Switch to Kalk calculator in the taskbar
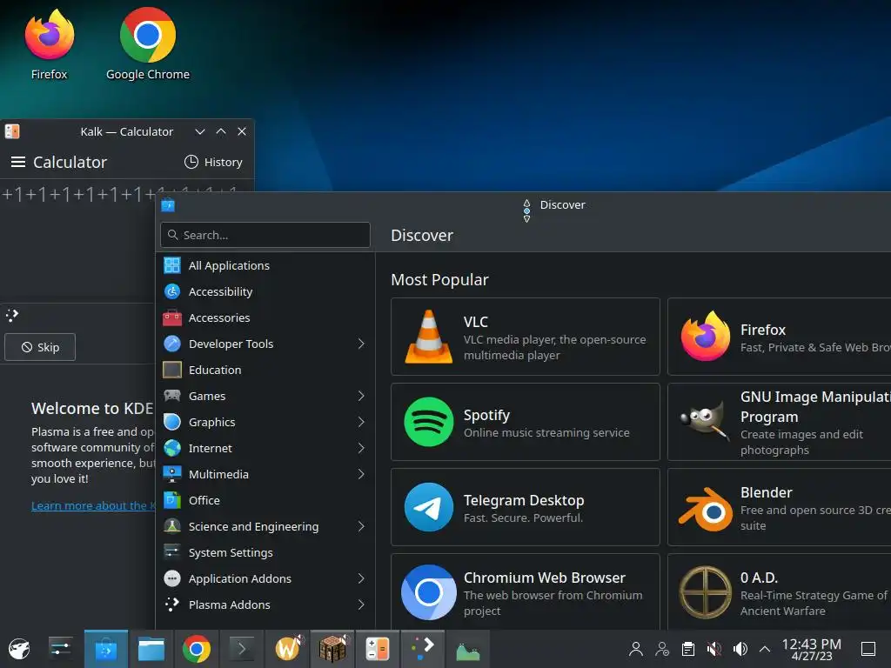This screenshot has width=891, height=668. tap(378, 649)
